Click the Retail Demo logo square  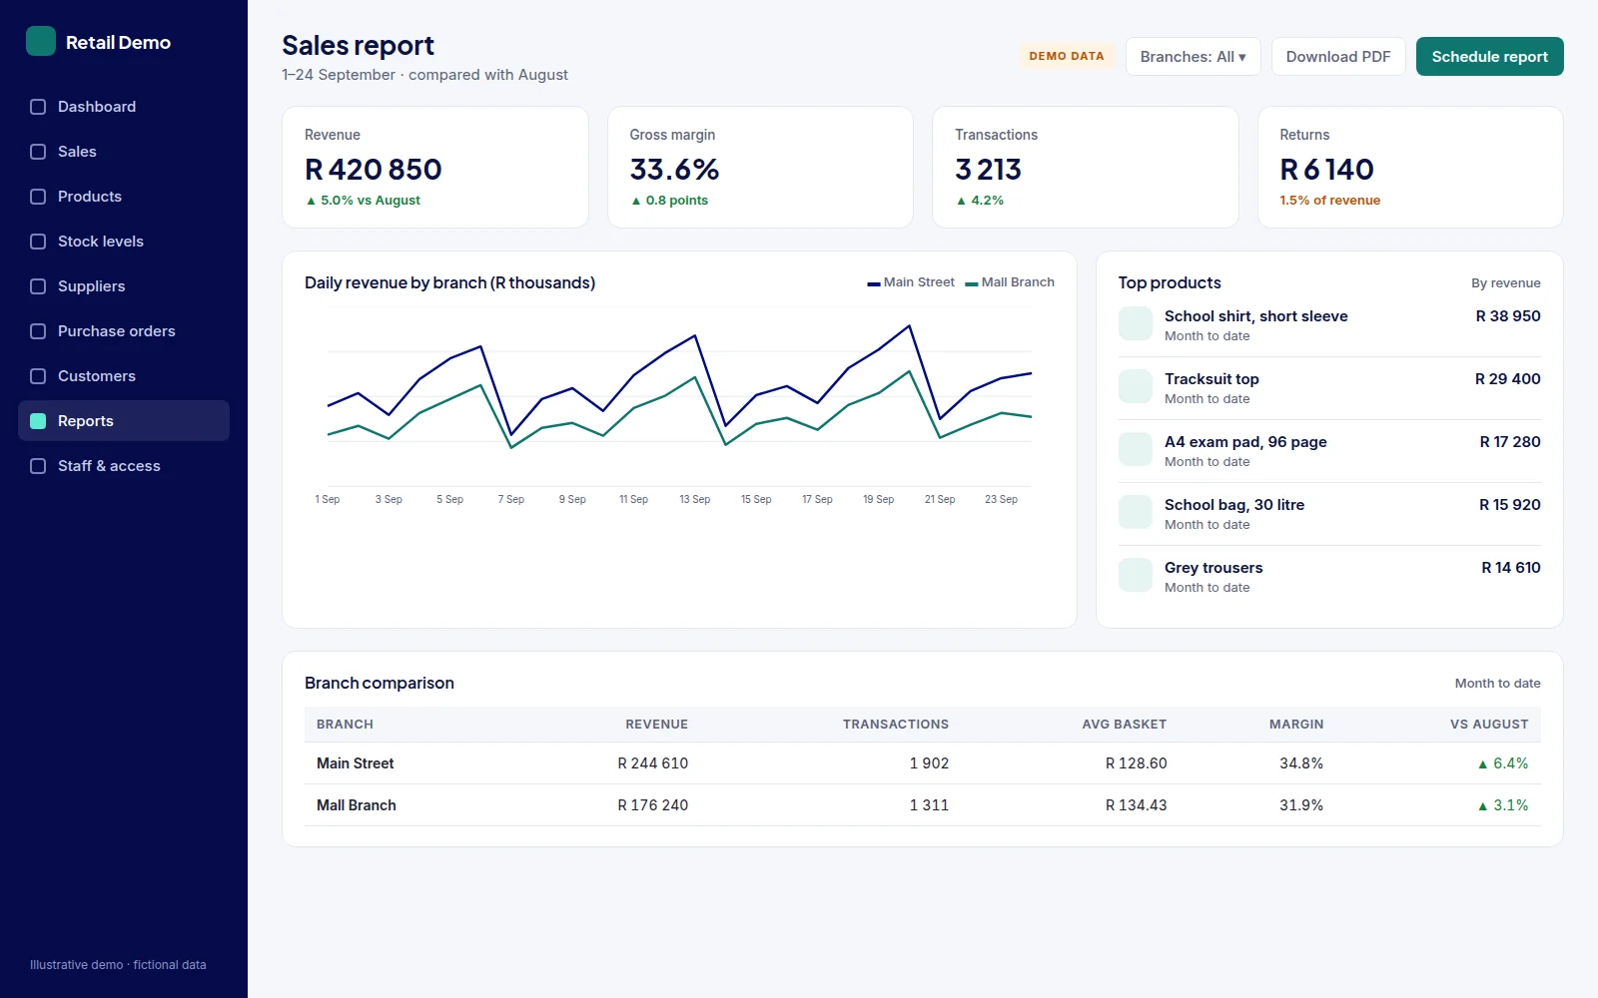point(41,41)
